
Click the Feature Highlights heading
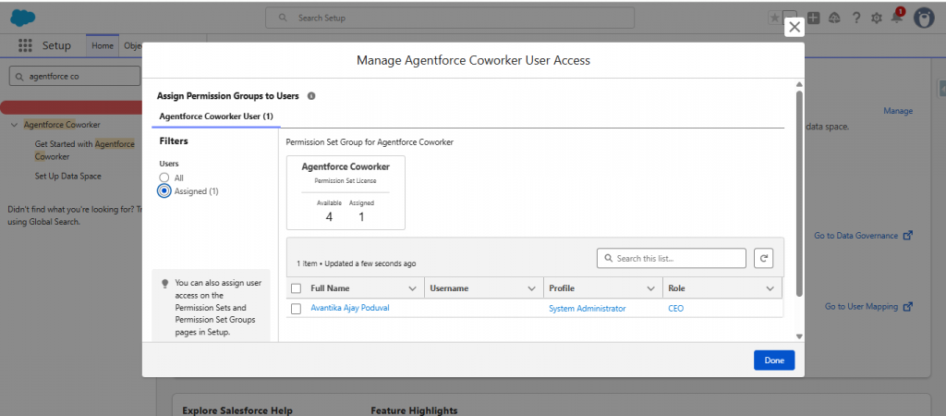[414, 410]
